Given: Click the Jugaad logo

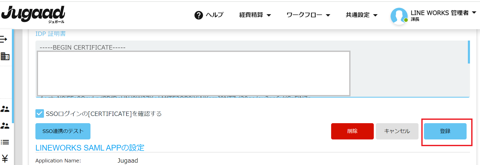Looking at the screenshot, I should click(x=33, y=15).
